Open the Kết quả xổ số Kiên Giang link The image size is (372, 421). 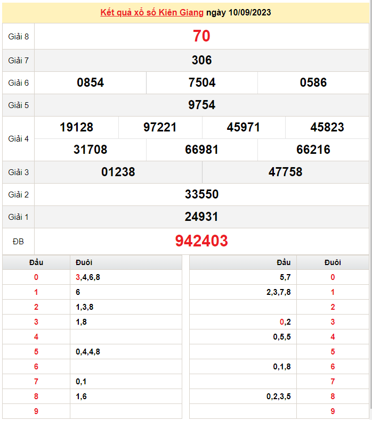pos(152,12)
